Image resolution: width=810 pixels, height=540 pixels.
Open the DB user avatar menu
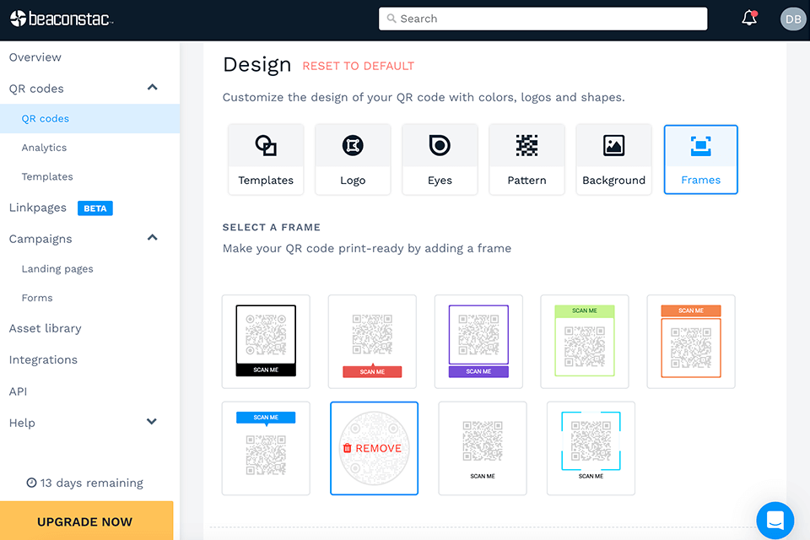(x=793, y=19)
